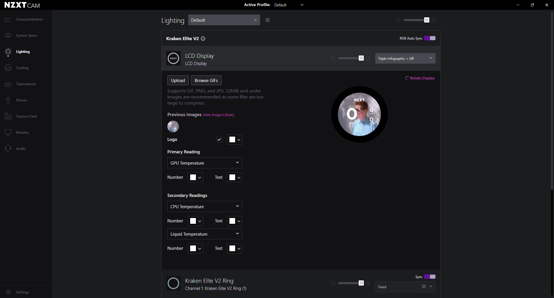Click the Lighting sun icon in sidebar
554x298 pixels.
click(x=8, y=52)
